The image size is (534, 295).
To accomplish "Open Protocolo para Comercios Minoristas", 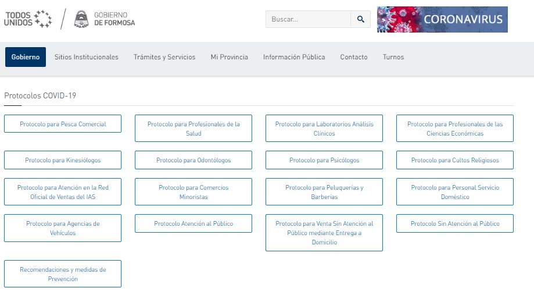I will click(193, 191).
